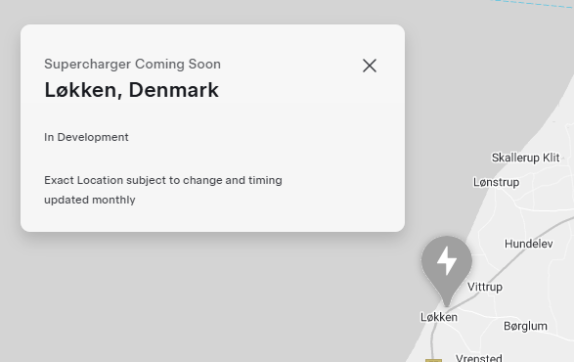This screenshot has height=362, width=574.
Task: Click the dashed blue line at top right
Action: pos(531,3)
